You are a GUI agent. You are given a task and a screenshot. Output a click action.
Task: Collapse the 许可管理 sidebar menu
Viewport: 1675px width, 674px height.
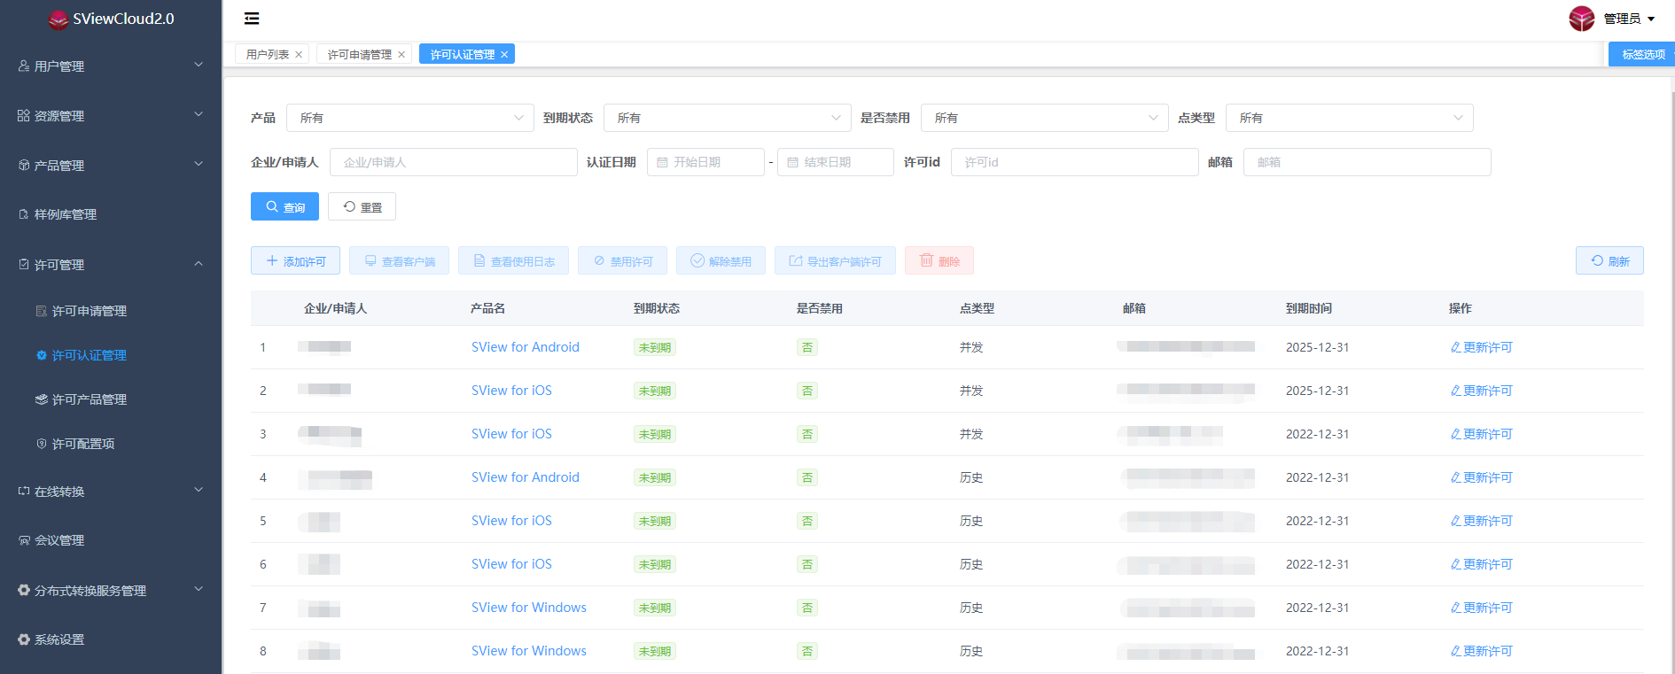[x=111, y=264]
